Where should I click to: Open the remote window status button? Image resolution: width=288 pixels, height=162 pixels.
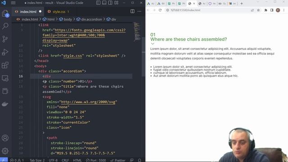[x=4, y=160]
